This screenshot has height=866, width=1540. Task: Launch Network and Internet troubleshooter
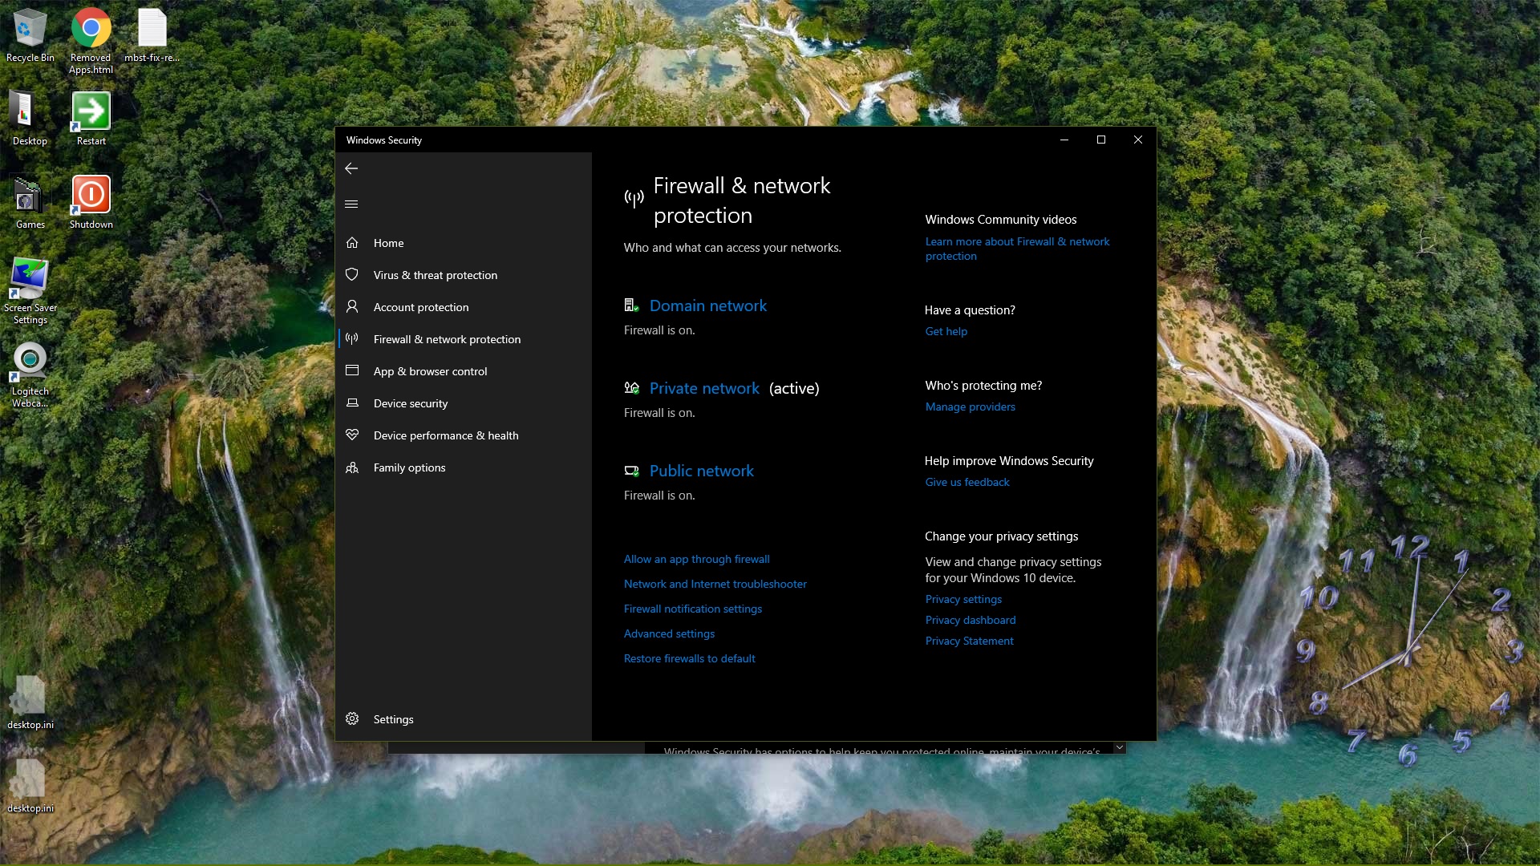coord(715,584)
